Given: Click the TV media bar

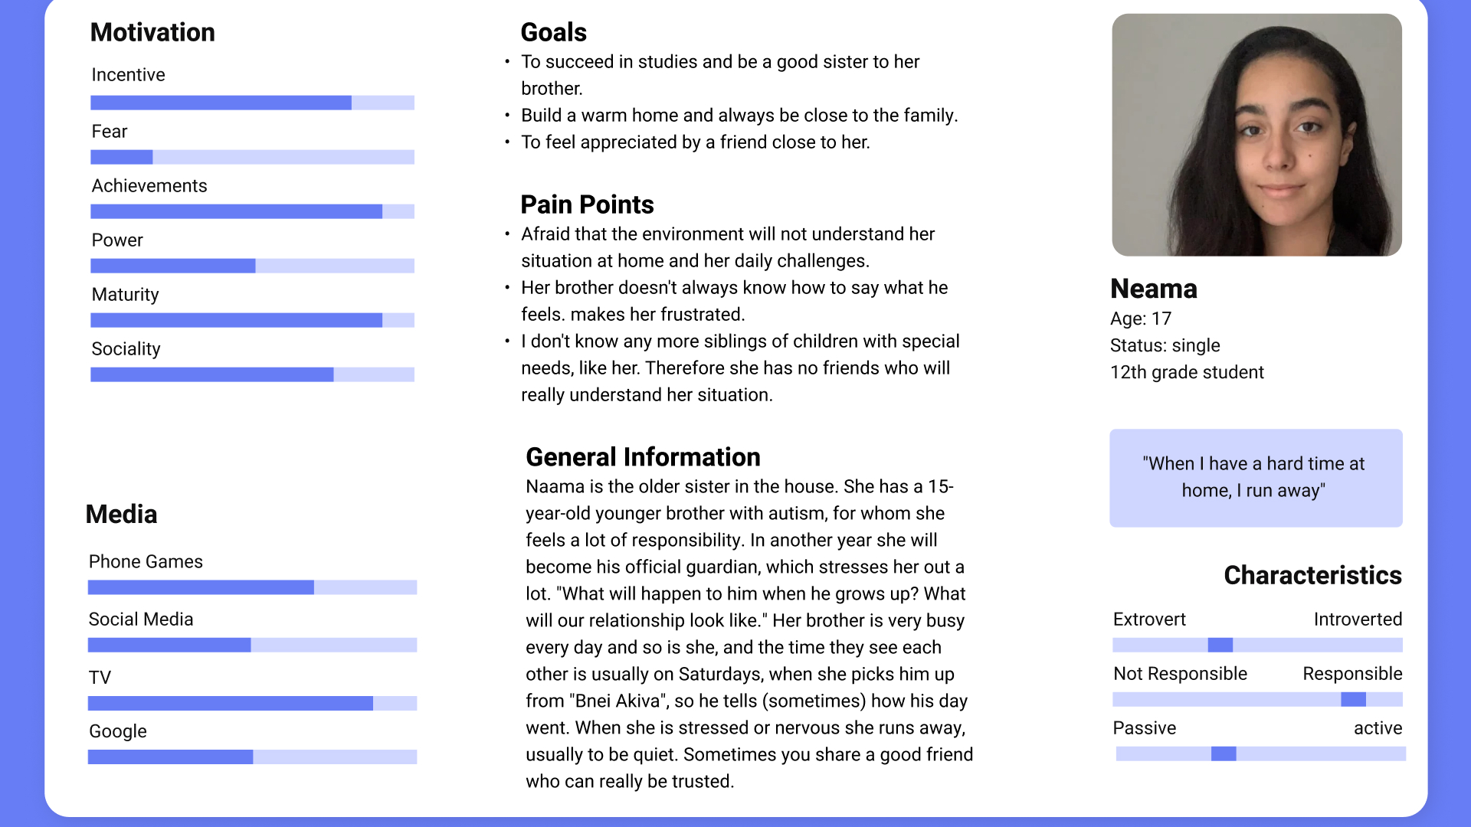Looking at the screenshot, I should pyautogui.click(x=252, y=703).
